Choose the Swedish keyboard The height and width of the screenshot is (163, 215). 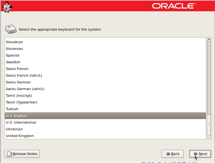point(105,62)
